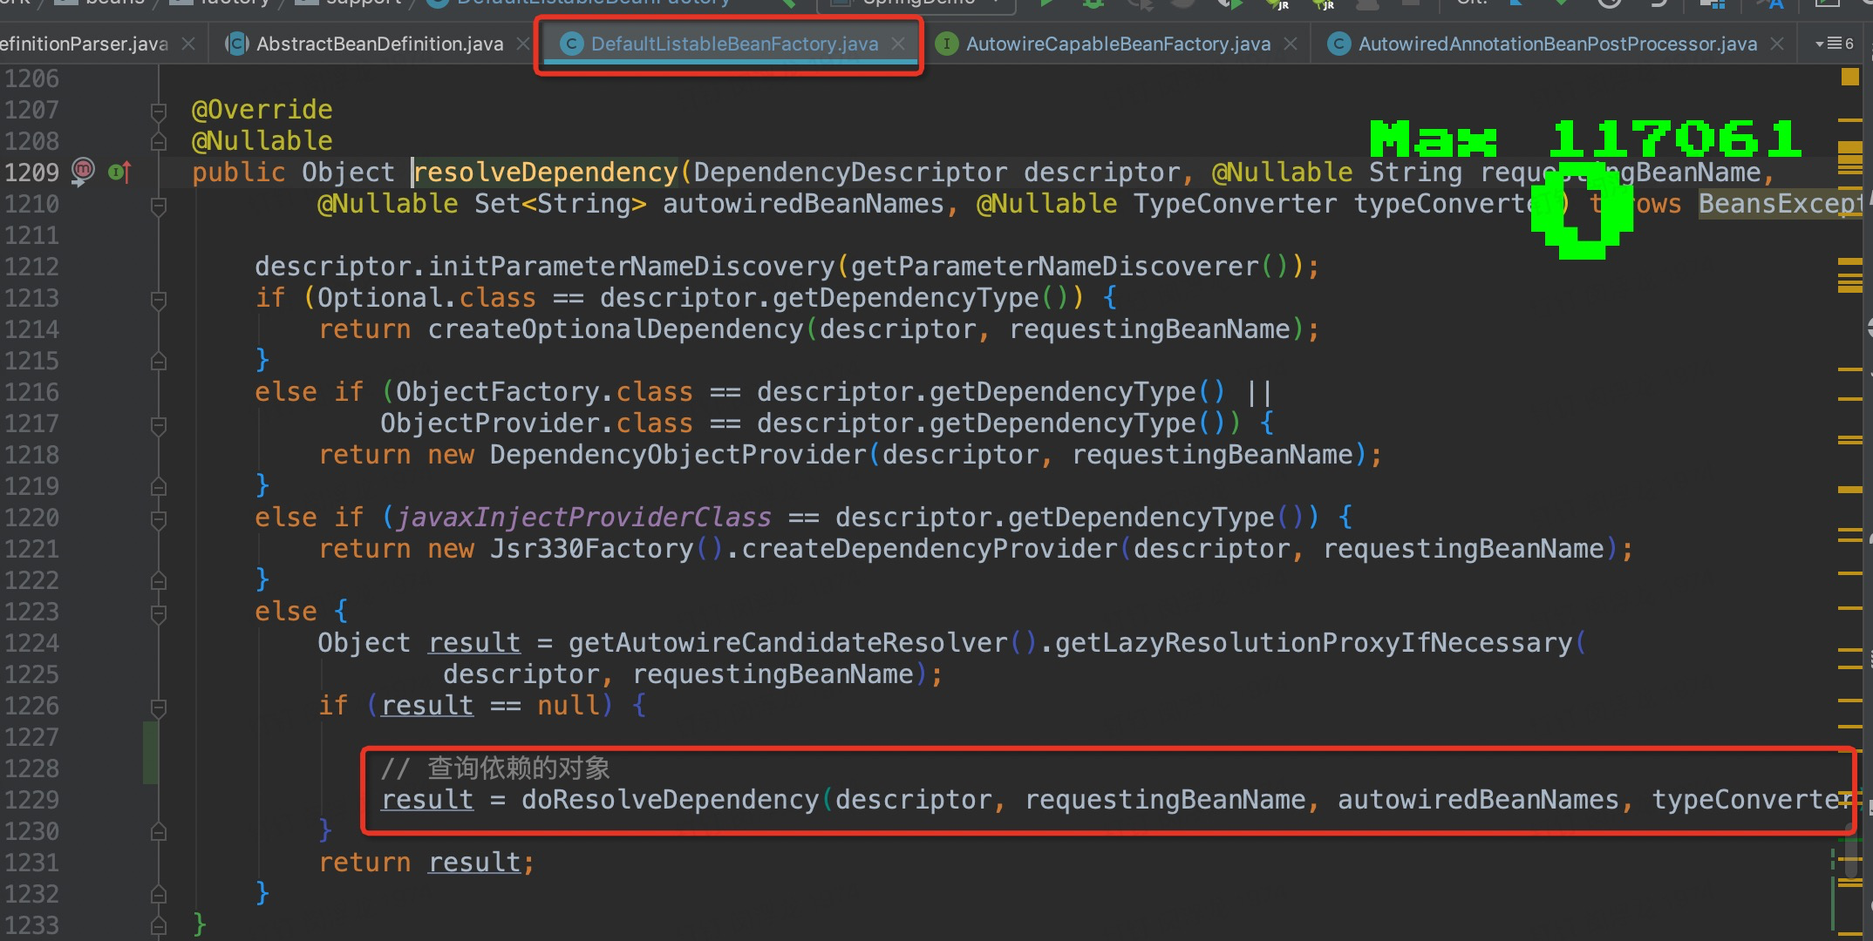This screenshot has width=1873, height=941.
Task: Click initParameterNameDiscovery on line 1212
Action: (x=631, y=267)
